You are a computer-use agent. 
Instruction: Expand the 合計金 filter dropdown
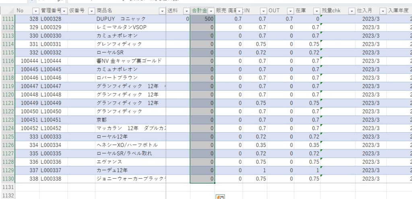coord(211,10)
